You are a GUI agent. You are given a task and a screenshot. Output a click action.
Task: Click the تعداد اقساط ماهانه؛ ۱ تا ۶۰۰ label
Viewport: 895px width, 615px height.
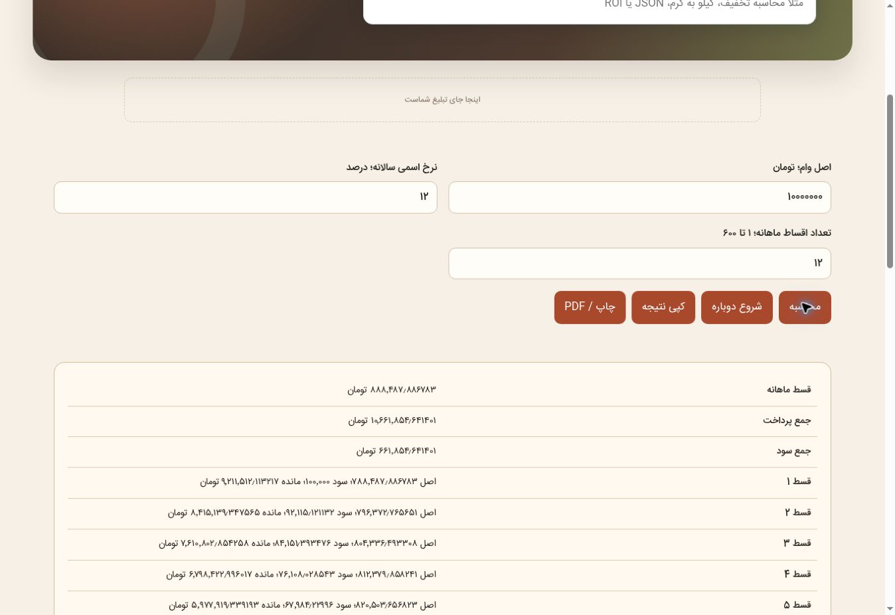click(x=777, y=233)
